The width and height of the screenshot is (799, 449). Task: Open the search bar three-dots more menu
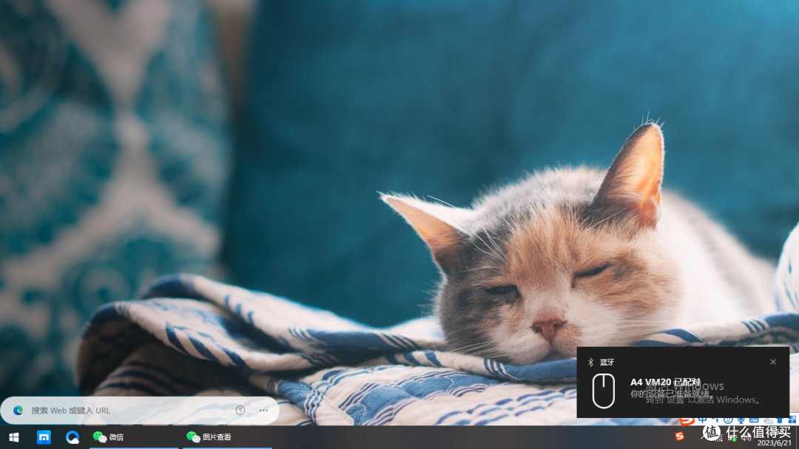coord(263,411)
